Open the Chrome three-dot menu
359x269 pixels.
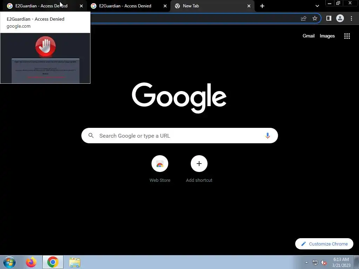tap(351, 18)
